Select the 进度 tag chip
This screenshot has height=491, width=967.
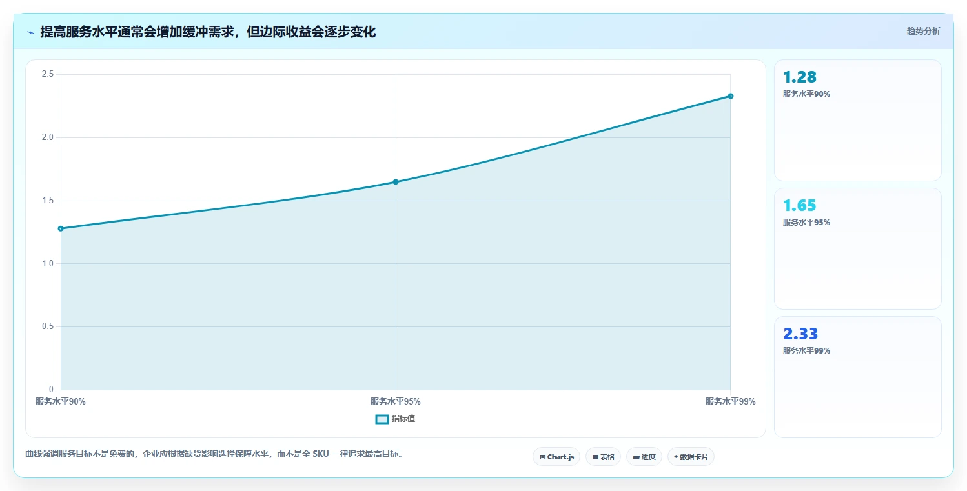coord(644,457)
